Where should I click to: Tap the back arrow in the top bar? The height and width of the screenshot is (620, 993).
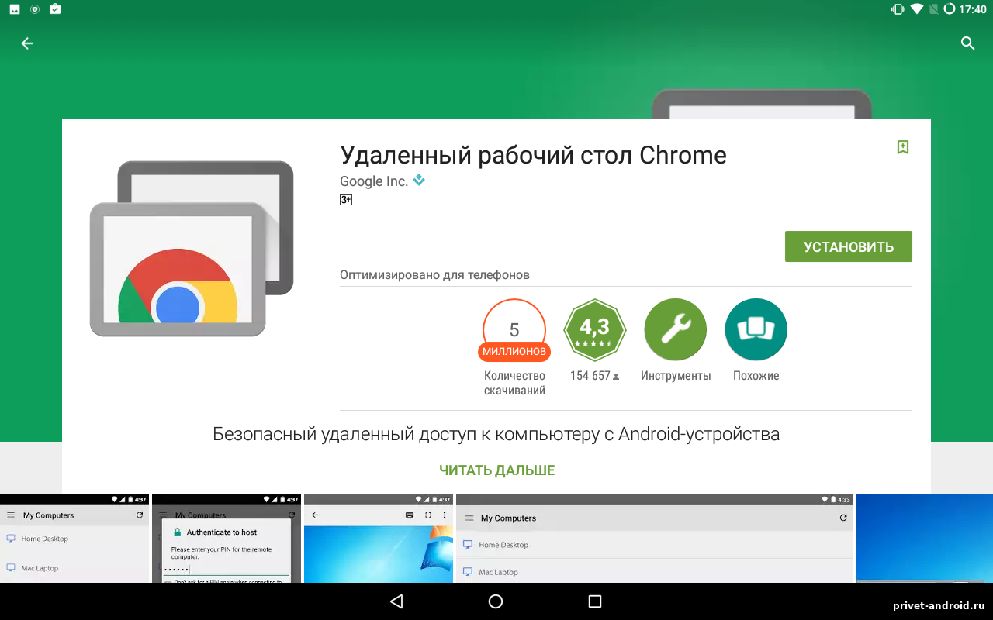pos(27,43)
